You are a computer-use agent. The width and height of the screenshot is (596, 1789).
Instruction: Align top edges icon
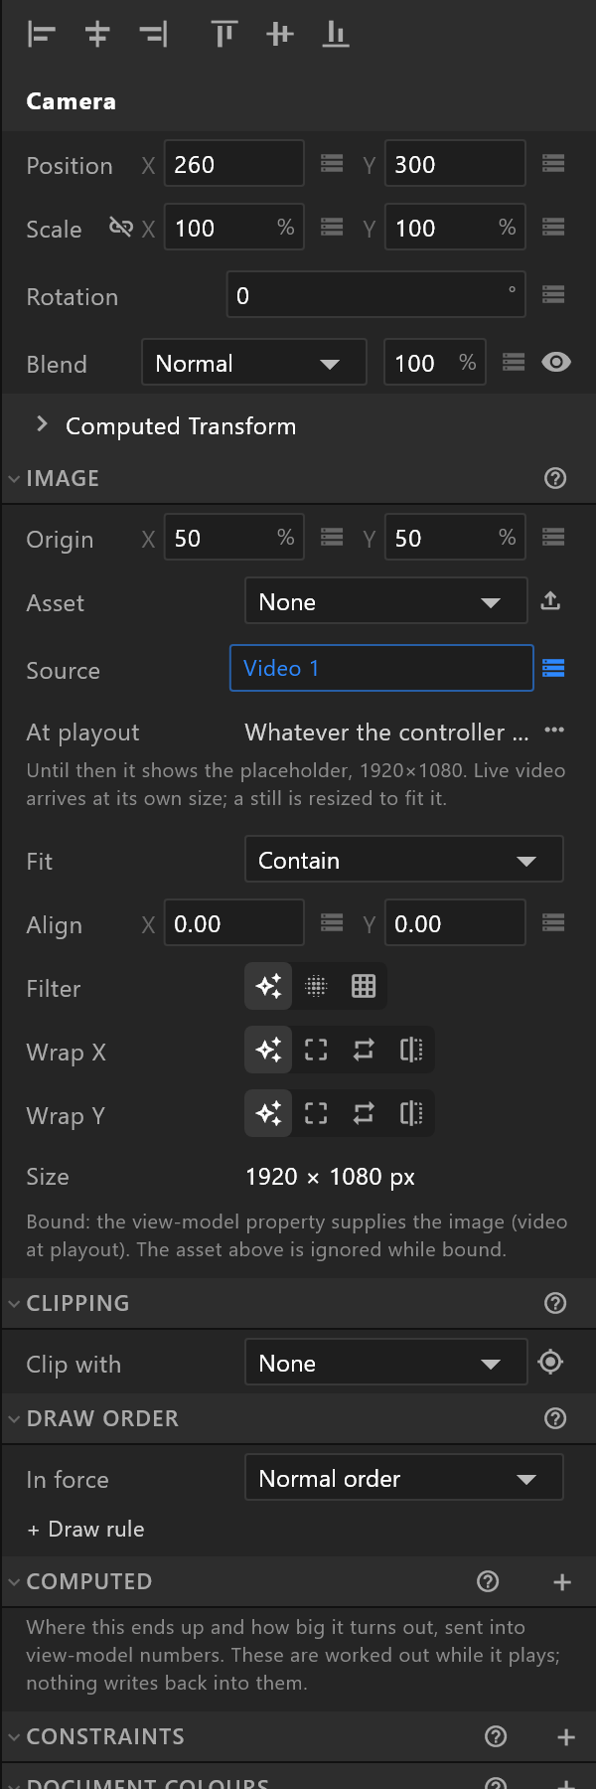[x=224, y=35]
